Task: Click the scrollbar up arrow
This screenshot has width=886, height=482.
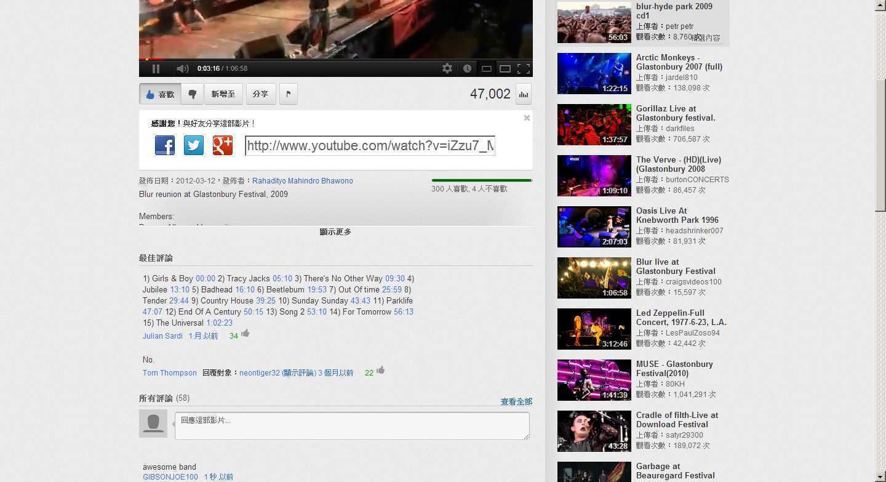Action: (x=880, y=5)
